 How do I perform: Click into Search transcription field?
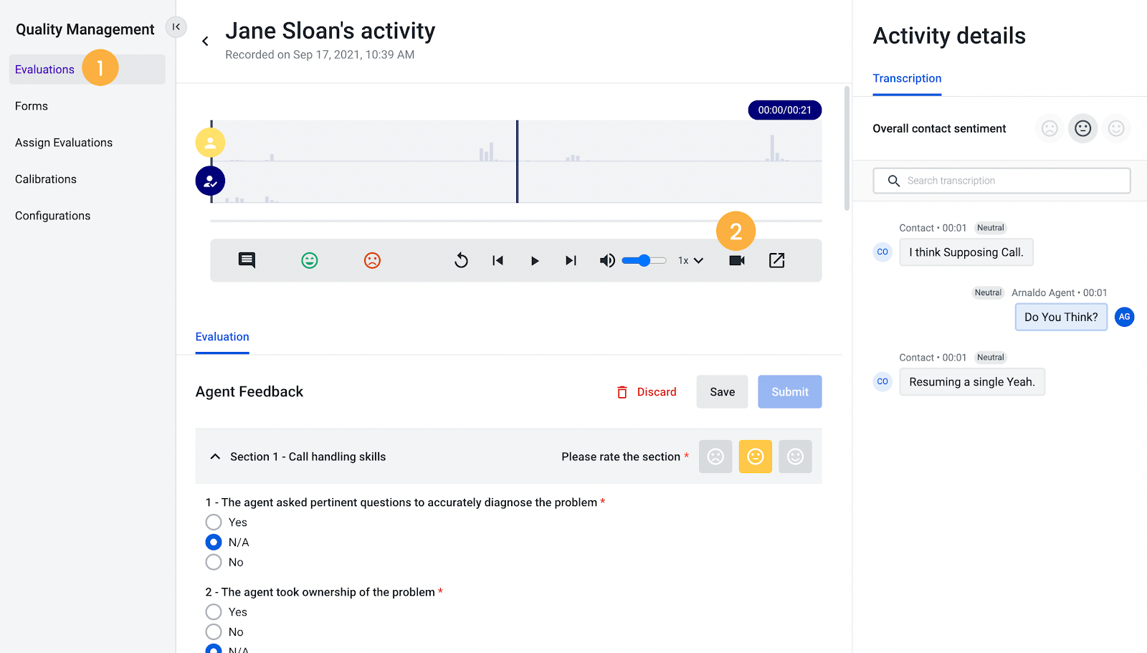click(x=1001, y=181)
